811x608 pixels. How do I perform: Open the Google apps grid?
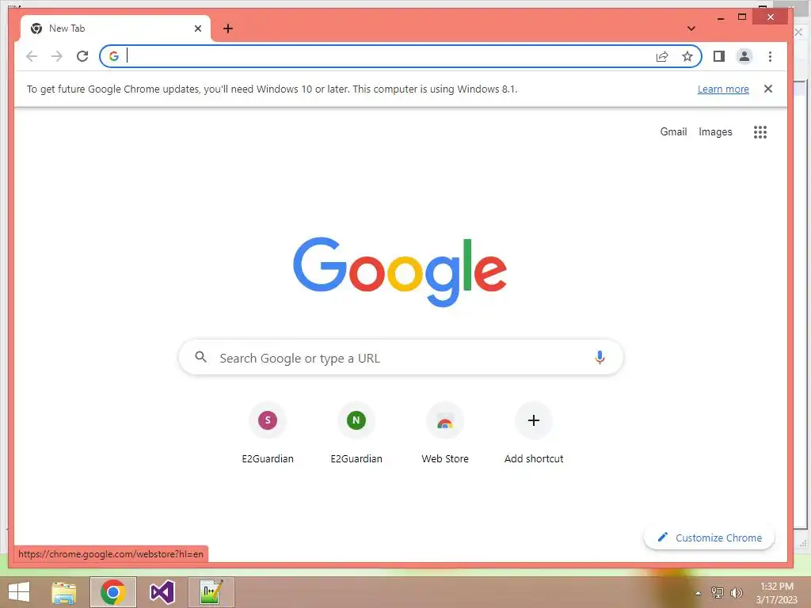tap(760, 132)
